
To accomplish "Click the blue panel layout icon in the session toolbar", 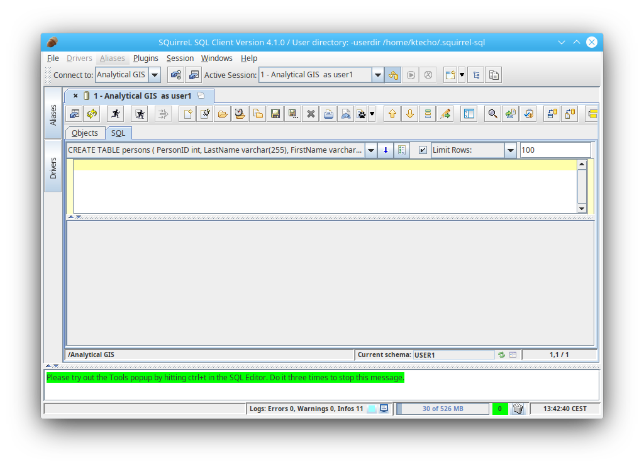I will point(469,114).
